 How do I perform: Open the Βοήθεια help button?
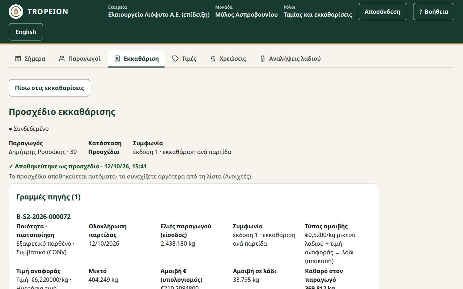[x=434, y=12]
